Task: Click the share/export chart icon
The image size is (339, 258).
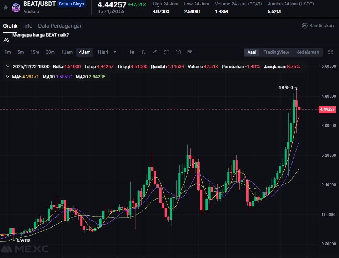Action: pyautogui.click(x=190, y=52)
